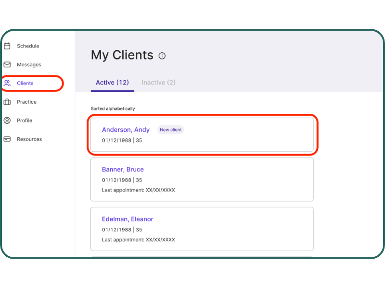The image size is (385, 288).
Task: Click the Sorted alphabetically label
Action: tap(113, 108)
